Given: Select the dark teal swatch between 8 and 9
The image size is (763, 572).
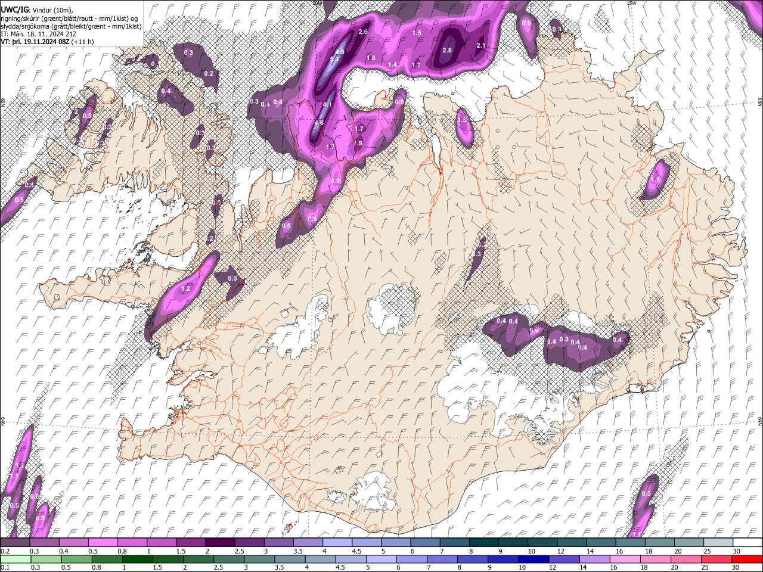Looking at the screenshot, I should click(483, 542).
